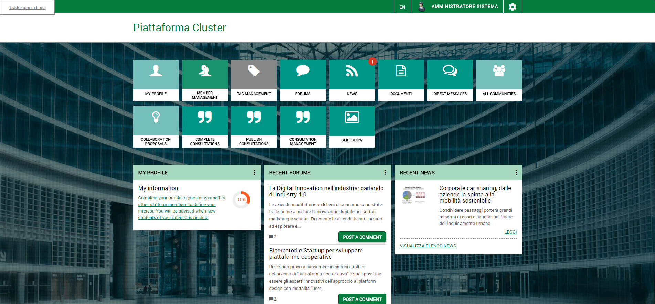Screen dimensions: 655x304
Task: Open the Ricercatori e Start up forum title
Action: tap(316, 253)
